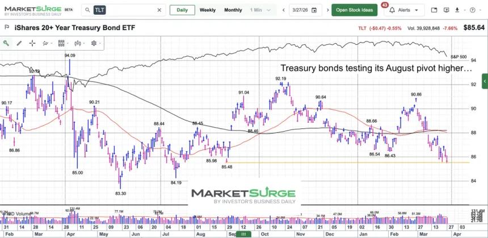Open the 1 Min interval dropdown
The height and width of the screenshot is (238, 488).
(x=260, y=10)
